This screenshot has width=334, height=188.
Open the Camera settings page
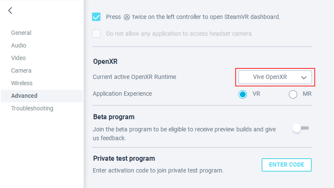click(21, 70)
